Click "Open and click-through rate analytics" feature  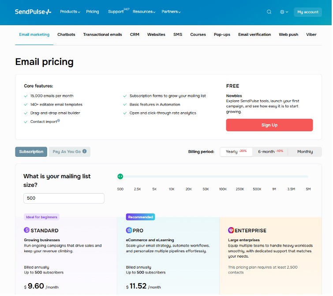(x=164, y=114)
